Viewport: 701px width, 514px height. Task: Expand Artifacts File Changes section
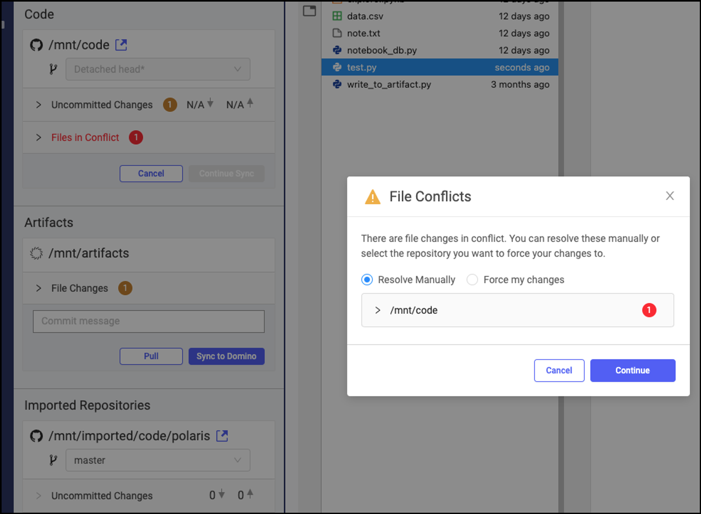39,288
